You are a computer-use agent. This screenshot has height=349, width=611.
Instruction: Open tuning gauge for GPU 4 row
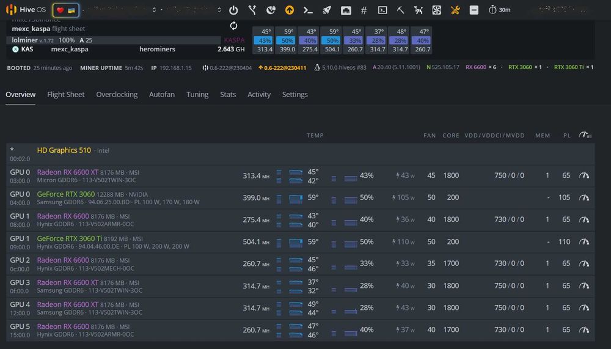coord(584,307)
